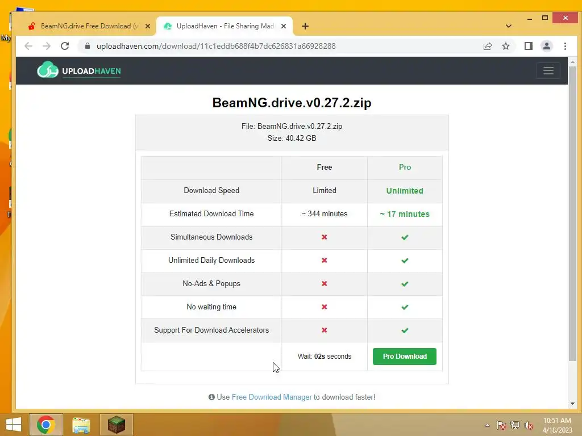Open the Free Download Manager link
Screen dimensions: 582x436
(272, 397)
